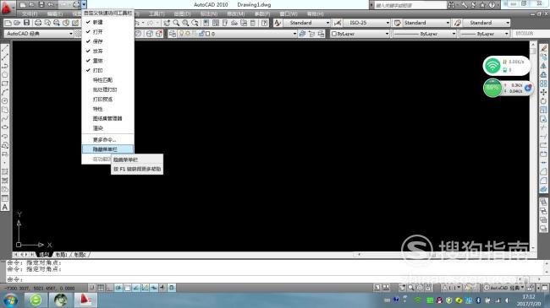Click the InfoCenter keyword search field
The width and height of the screenshot is (550, 308).
pos(410,5)
